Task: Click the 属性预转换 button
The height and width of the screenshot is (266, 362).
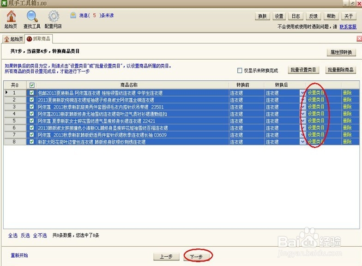Action: coord(341,53)
